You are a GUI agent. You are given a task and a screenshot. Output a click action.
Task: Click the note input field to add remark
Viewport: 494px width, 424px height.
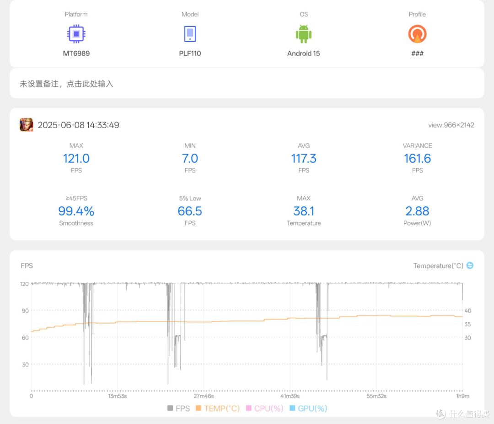[247, 84]
